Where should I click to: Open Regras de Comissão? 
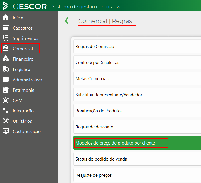[x=137, y=46]
